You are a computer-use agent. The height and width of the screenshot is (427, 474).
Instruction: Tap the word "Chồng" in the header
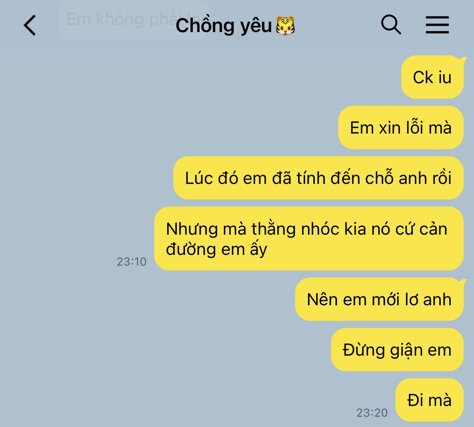point(205,26)
